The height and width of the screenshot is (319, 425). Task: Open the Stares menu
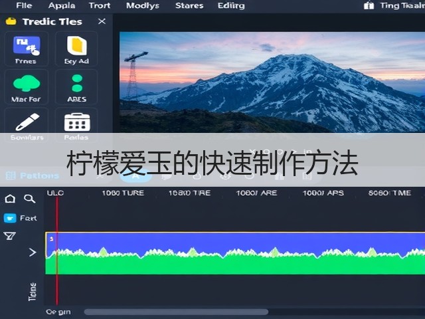[x=189, y=5]
